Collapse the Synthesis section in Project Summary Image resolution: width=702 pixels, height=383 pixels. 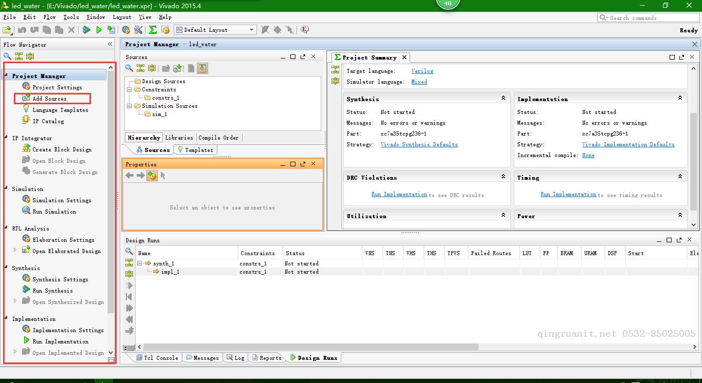click(503, 98)
